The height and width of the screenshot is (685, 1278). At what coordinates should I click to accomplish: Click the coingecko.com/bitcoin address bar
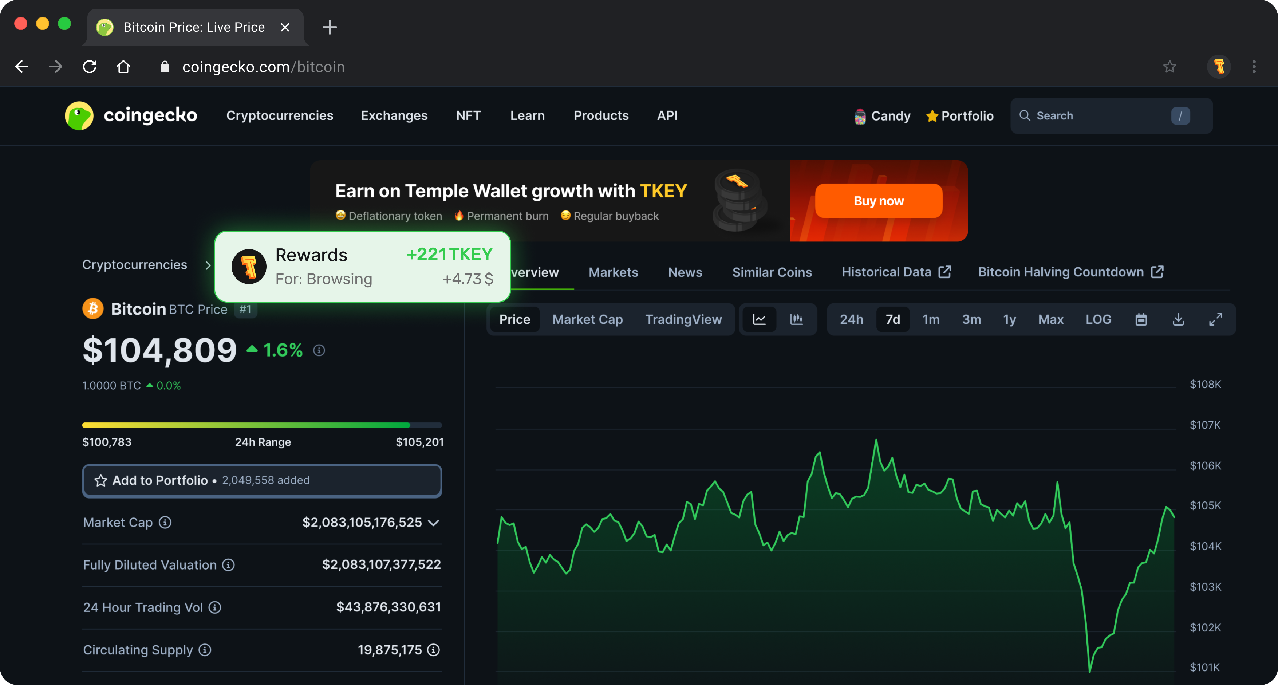coord(264,67)
